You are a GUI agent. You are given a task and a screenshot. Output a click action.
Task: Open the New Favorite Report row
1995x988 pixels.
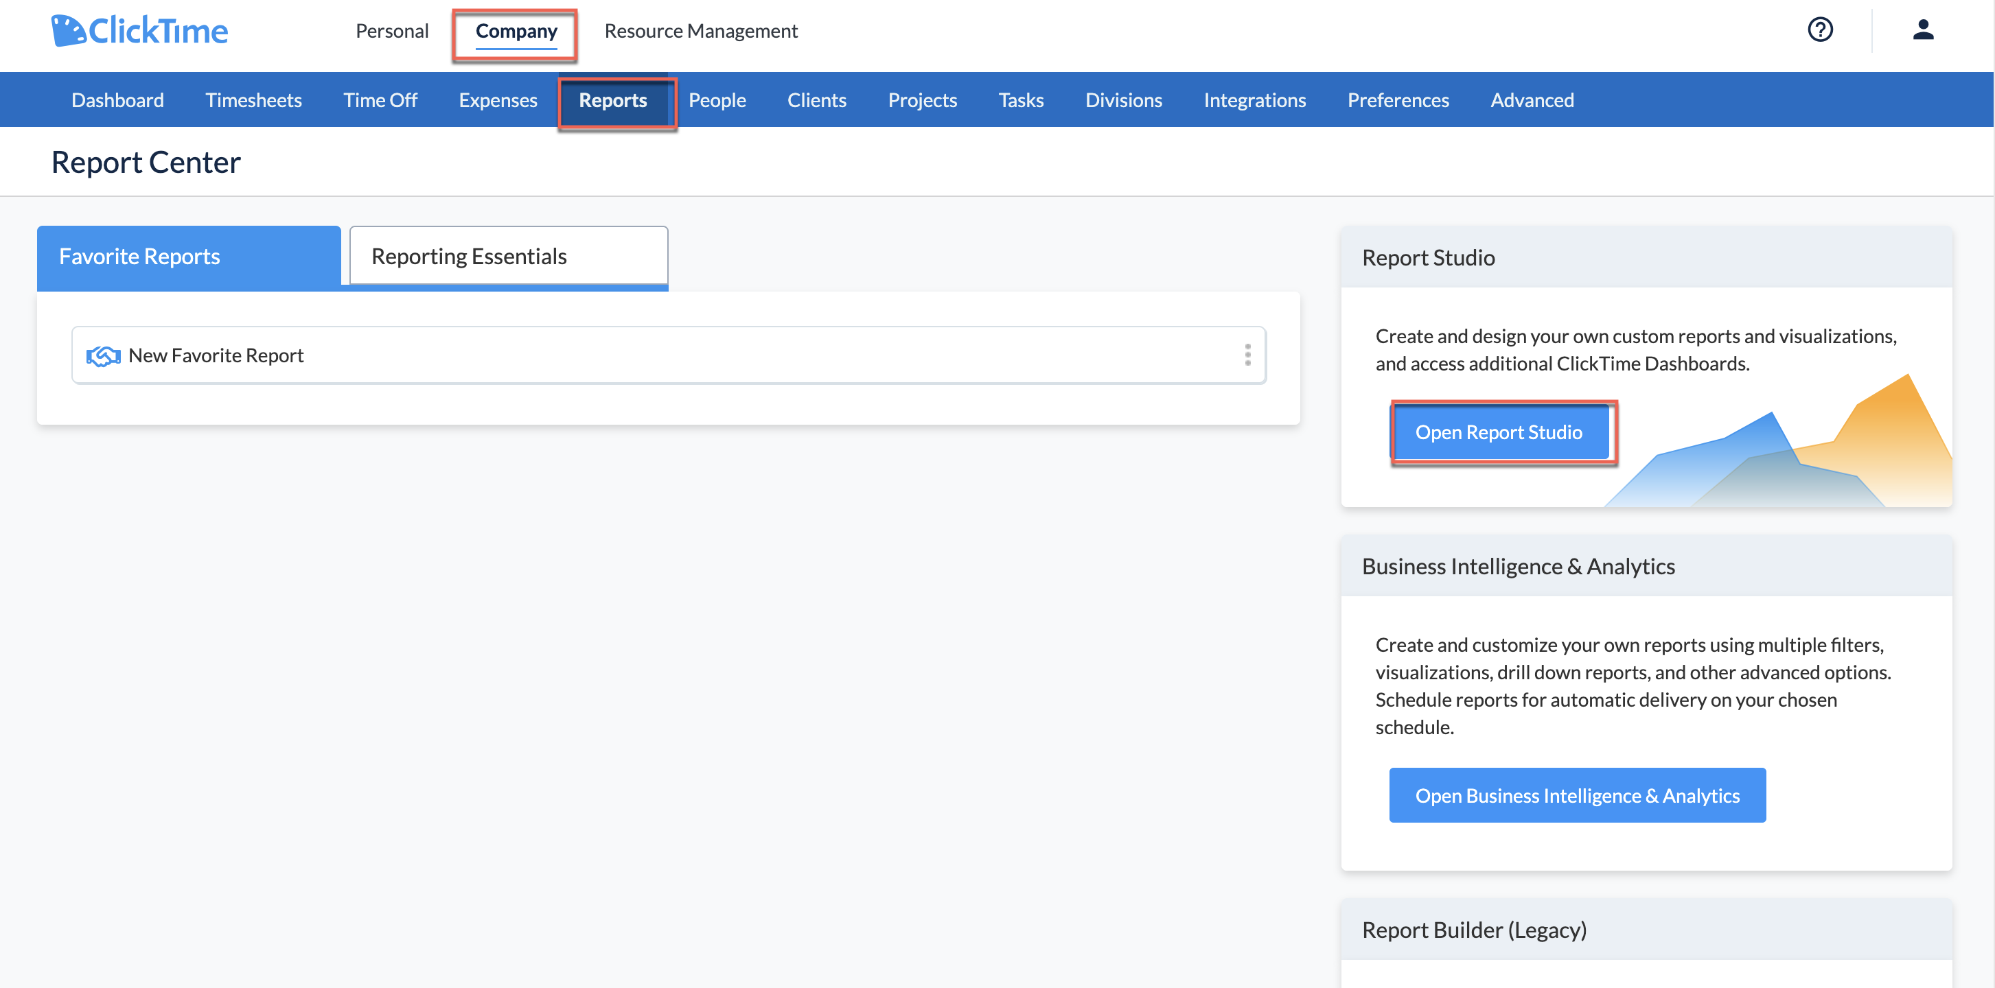click(669, 355)
